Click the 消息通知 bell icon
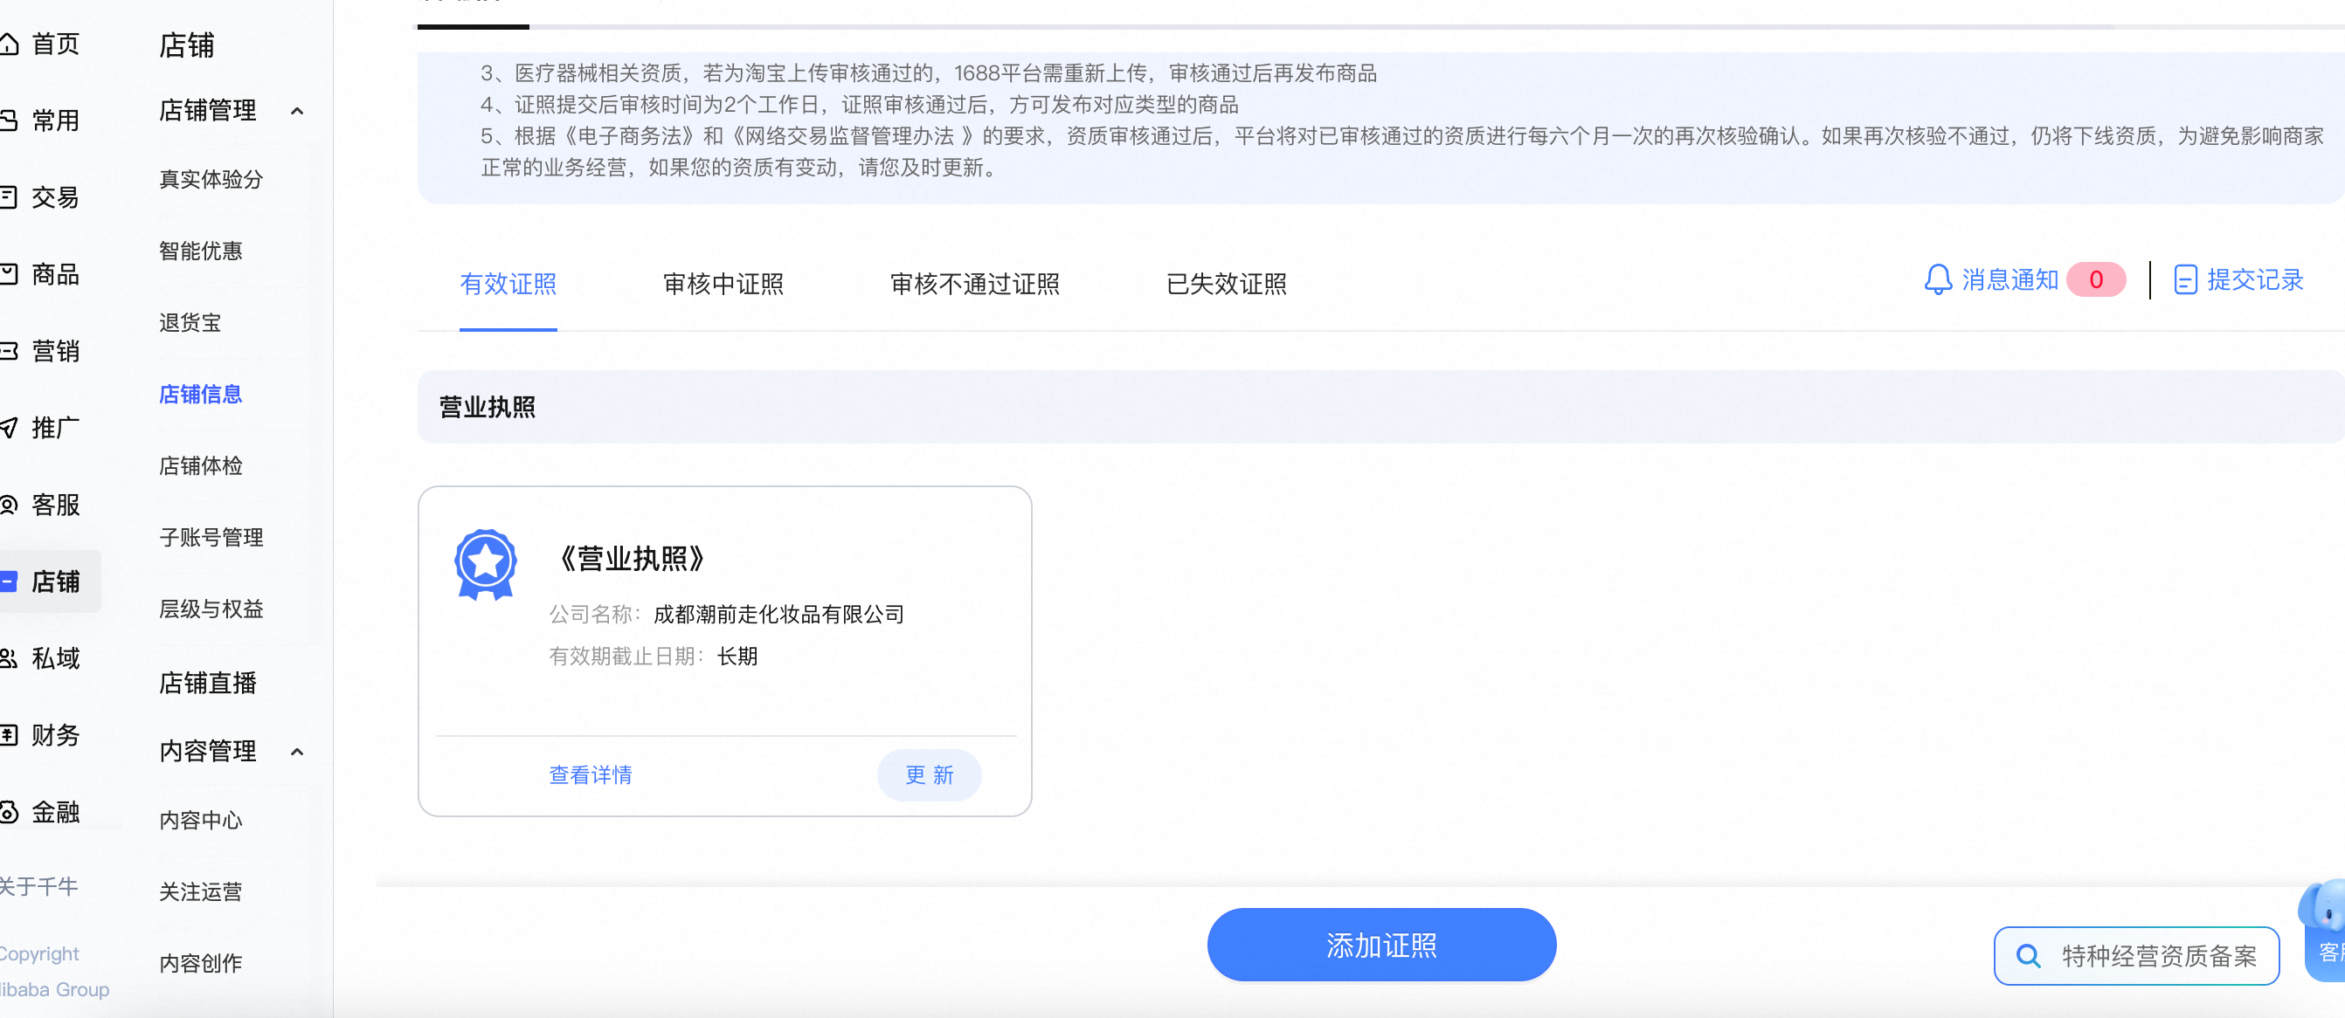2345x1018 pixels. pos(1938,279)
